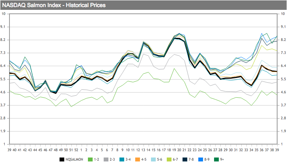Click the yellow-green 6-7 legend swatch

tap(169, 159)
